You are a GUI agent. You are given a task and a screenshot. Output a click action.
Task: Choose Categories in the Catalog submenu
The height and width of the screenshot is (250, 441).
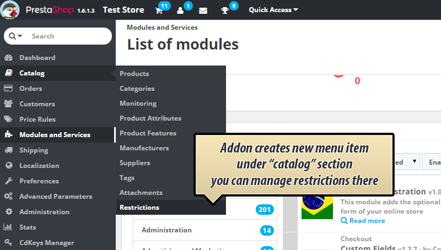pyautogui.click(x=137, y=89)
